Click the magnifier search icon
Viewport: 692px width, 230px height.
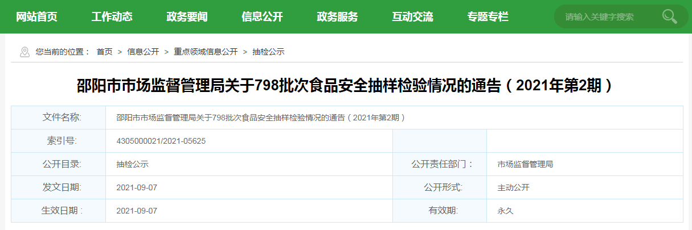tap(669, 16)
